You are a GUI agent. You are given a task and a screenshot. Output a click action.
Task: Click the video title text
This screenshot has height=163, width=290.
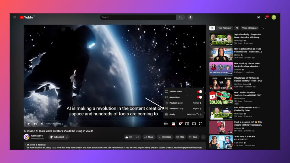pyautogui.click(x=58, y=131)
